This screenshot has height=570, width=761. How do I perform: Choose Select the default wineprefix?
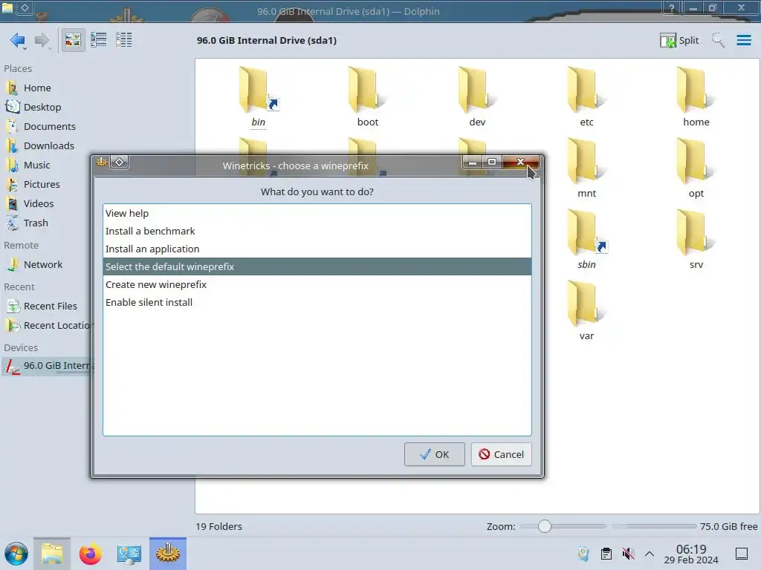317,266
